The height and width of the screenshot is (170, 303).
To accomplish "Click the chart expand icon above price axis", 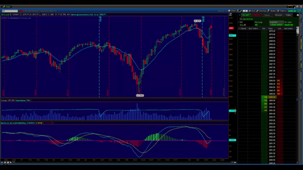I will point(231,15).
